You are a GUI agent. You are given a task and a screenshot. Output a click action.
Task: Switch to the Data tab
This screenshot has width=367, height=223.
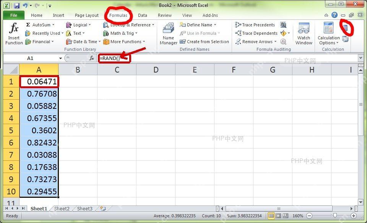[143, 15]
